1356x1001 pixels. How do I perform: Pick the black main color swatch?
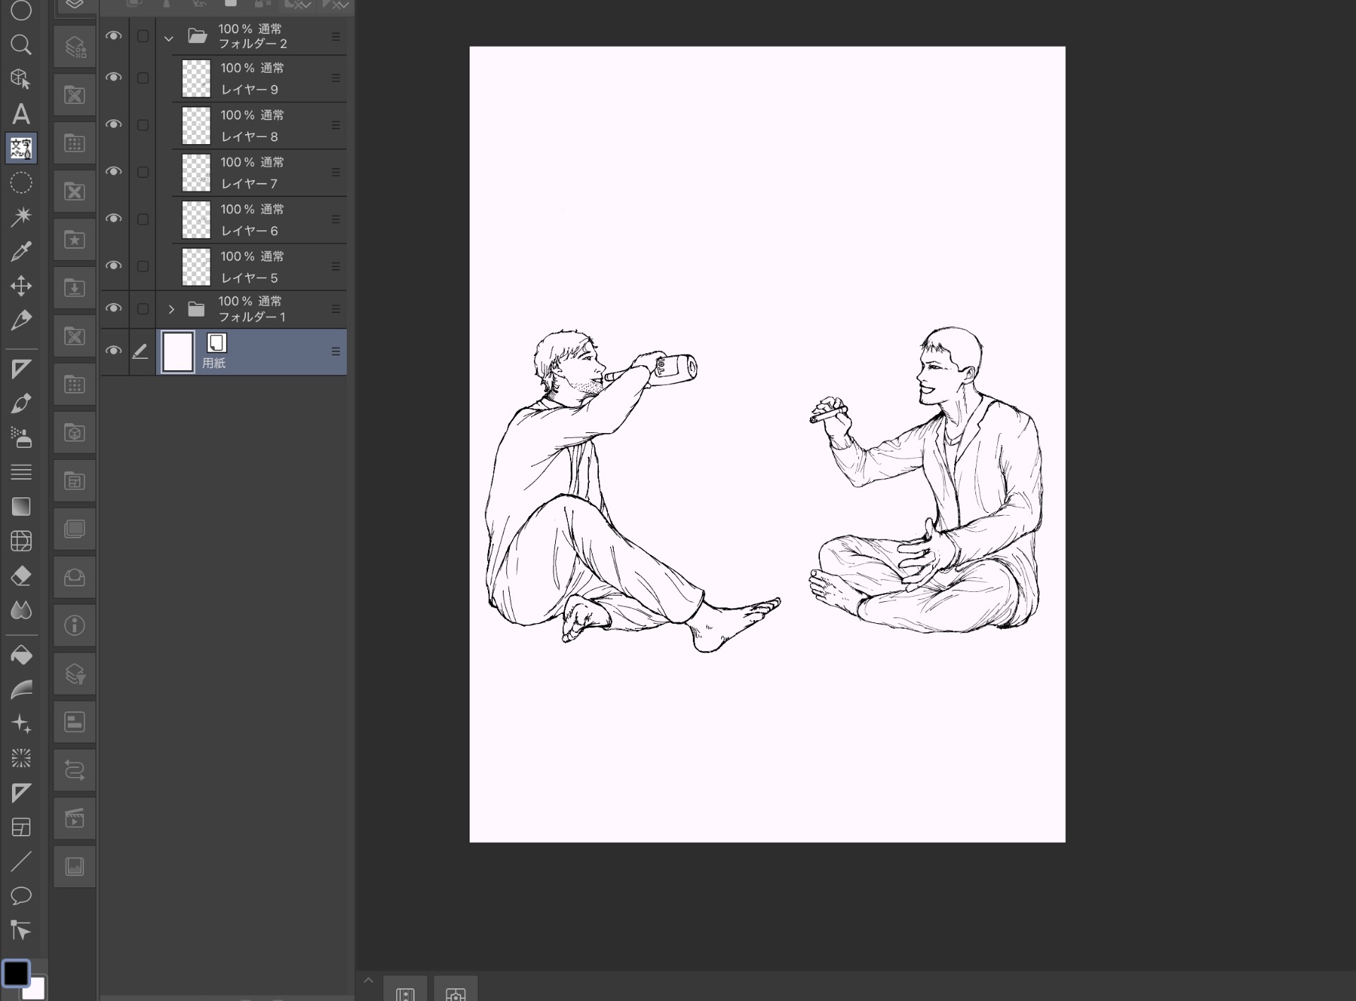[x=16, y=973]
